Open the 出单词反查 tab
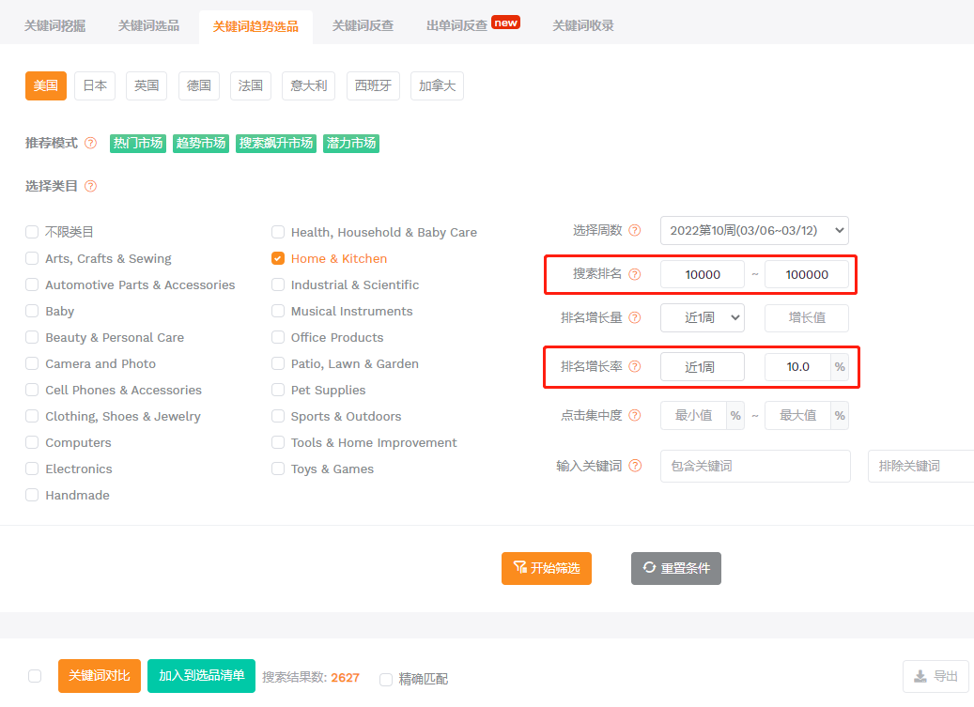This screenshot has width=974, height=707. (x=457, y=26)
